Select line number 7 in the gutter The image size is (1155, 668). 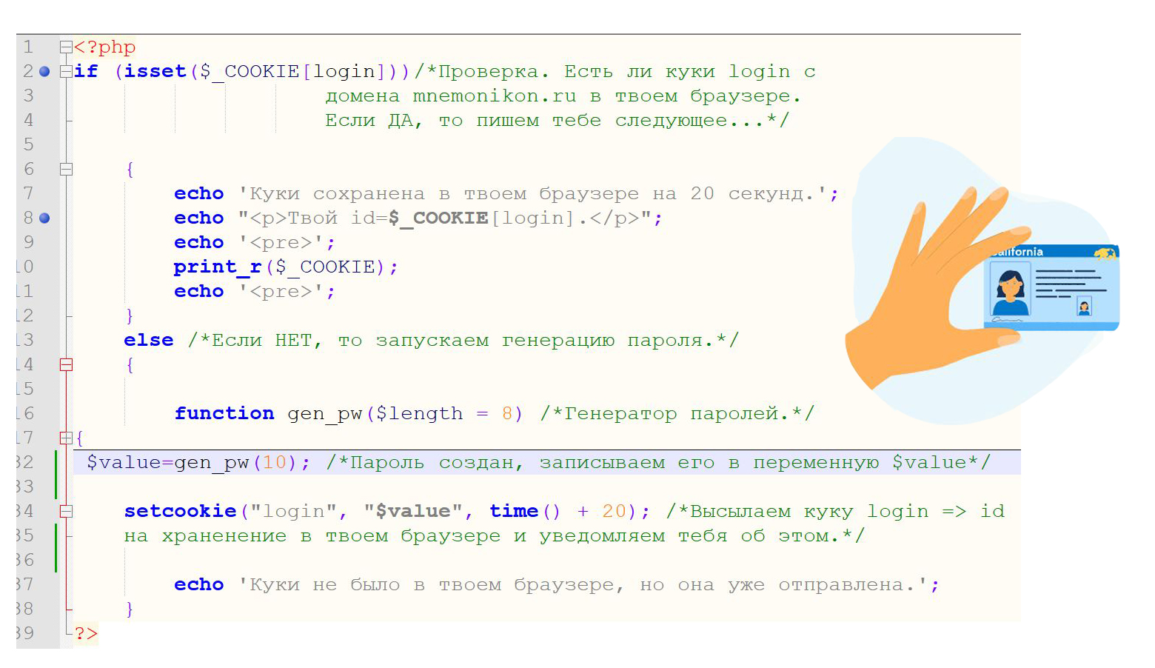pyautogui.click(x=28, y=194)
